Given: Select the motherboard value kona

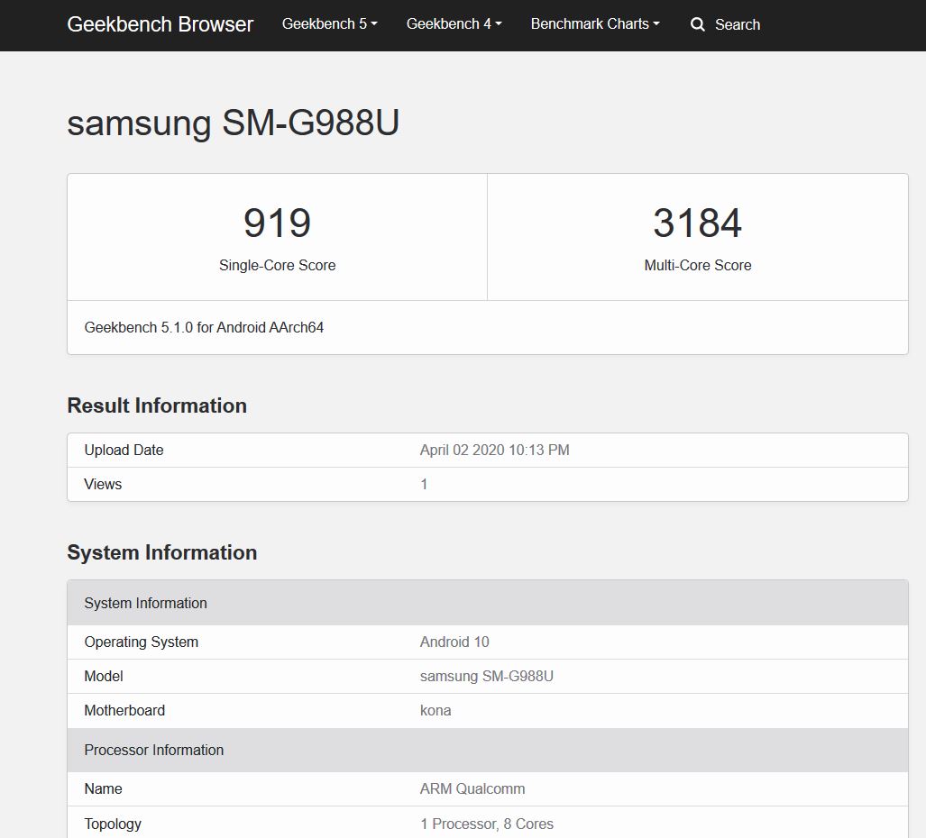Looking at the screenshot, I should (x=435, y=711).
